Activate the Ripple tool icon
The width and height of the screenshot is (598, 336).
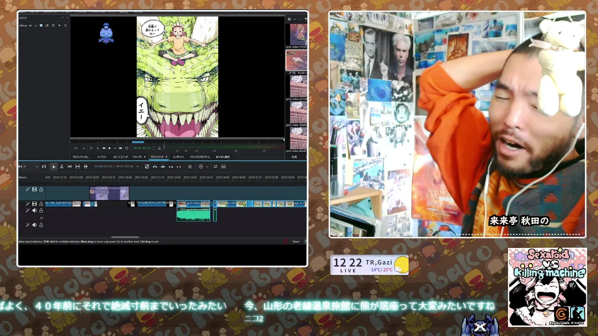coord(85,167)
